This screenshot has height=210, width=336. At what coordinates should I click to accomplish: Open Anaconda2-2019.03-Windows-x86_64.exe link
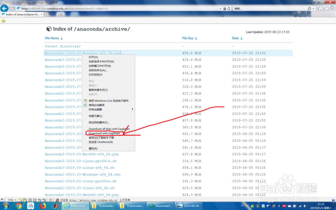83,175
